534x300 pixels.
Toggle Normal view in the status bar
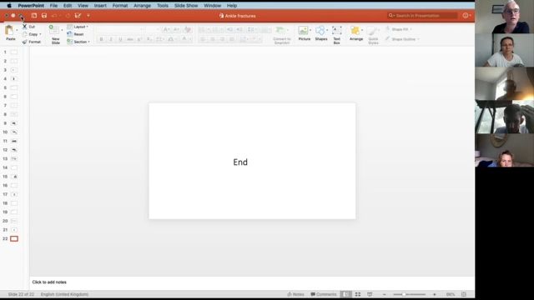(x=345, y=294)
